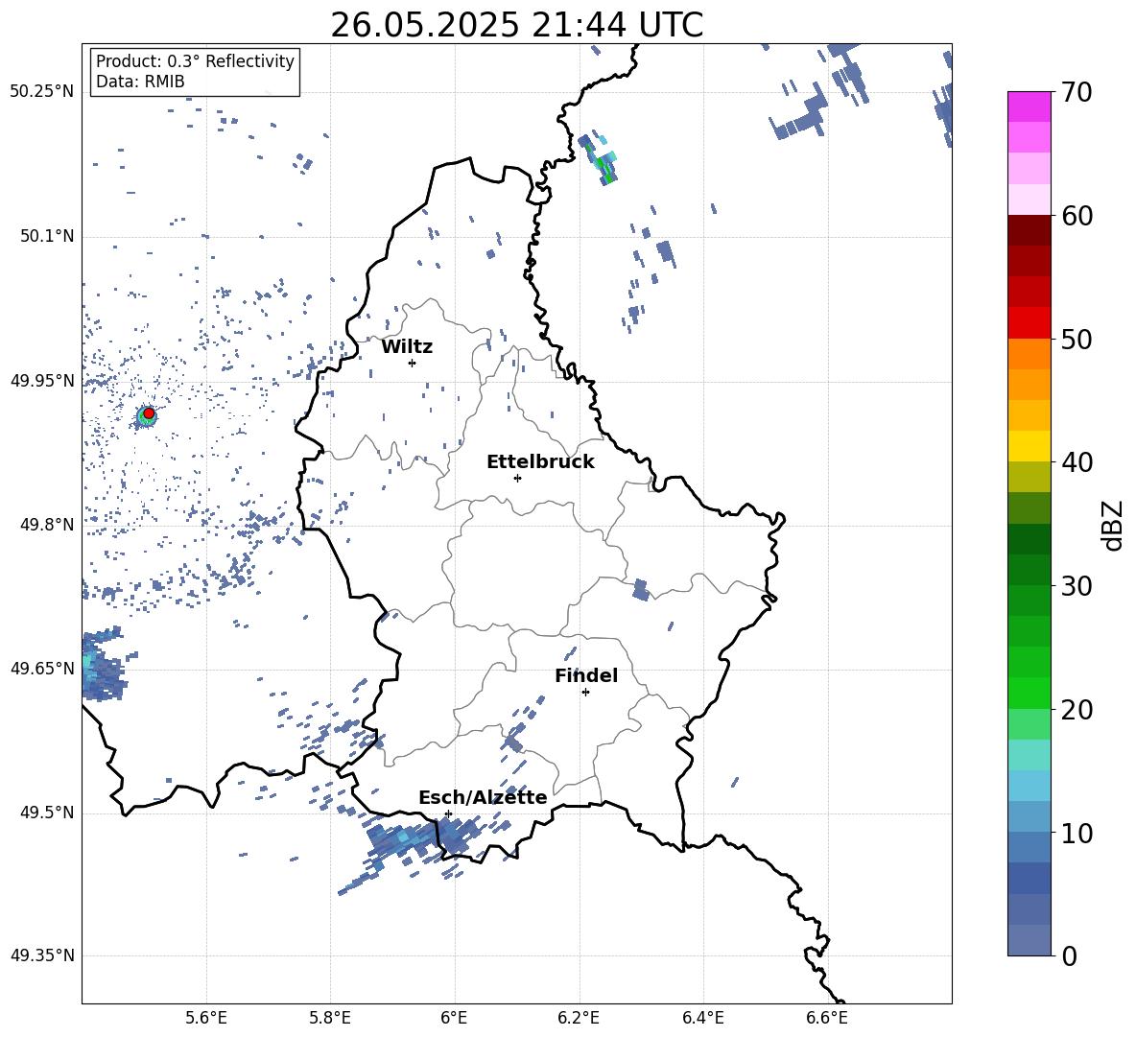Click the 6°E longitude label
1136x1037 pixels.
point(454,1019)
